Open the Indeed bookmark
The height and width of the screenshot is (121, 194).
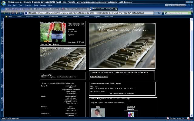[86, 17]
